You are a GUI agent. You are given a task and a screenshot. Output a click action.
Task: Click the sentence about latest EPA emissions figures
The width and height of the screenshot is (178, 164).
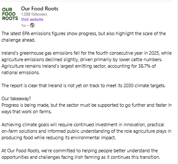(x=84, y=37)
